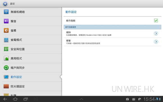
Task: Open the battery status icon
Action: coord(160,99)
